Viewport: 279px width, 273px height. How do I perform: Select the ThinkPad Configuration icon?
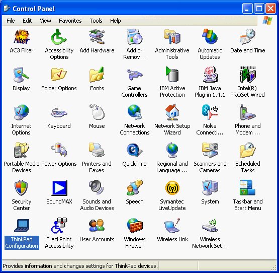tap(22, 226)
